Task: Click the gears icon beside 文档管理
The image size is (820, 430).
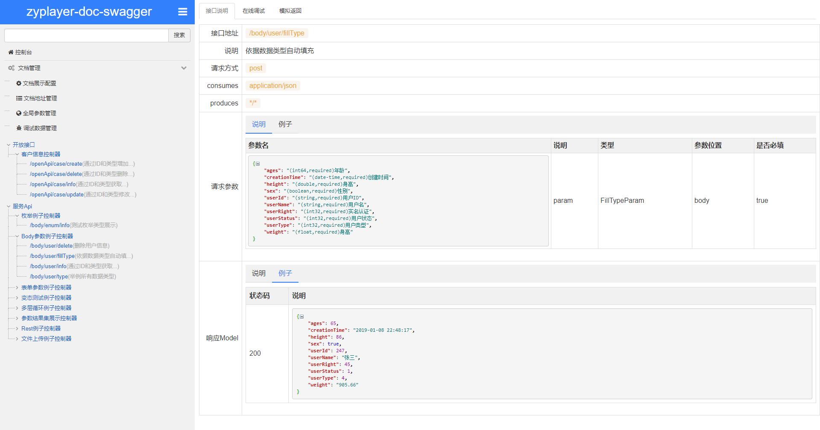Action: click(x=11, y=68)
